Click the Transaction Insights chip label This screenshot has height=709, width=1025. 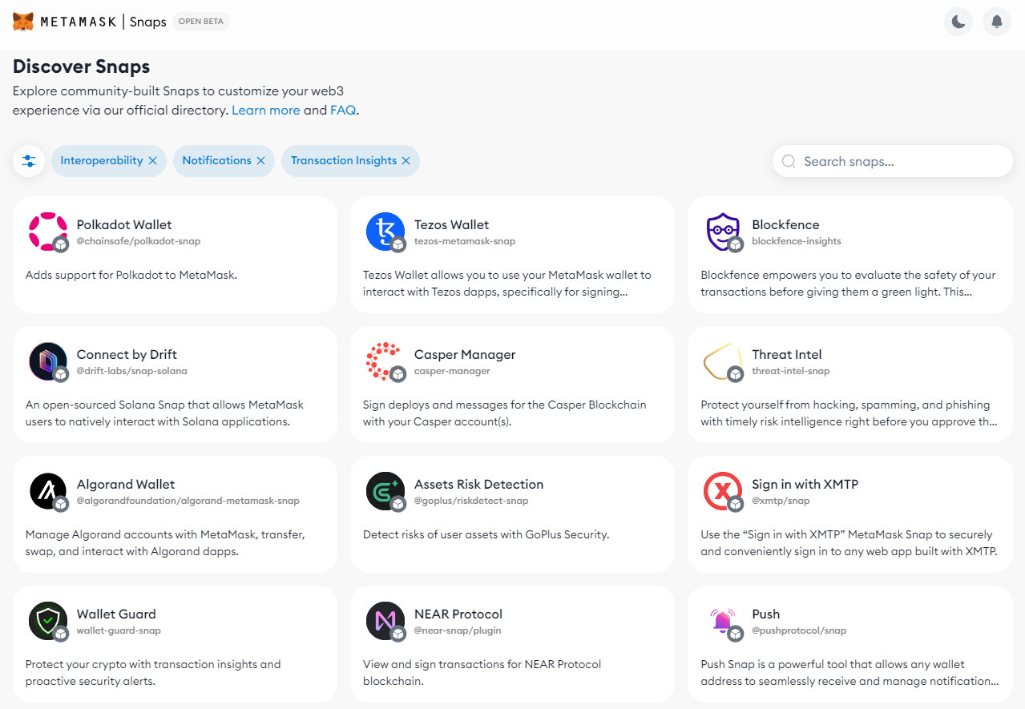pyautogui.click(x=344, y=161)
